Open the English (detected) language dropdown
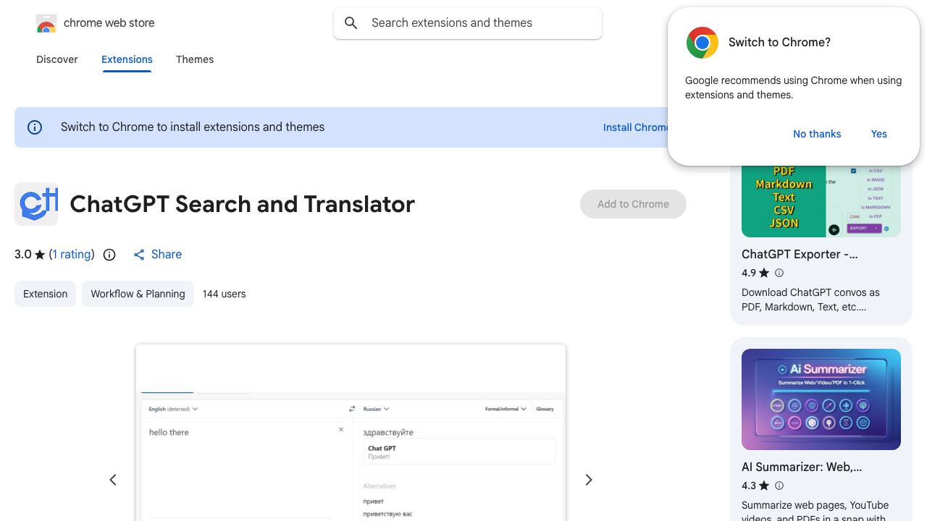Image resolution: width=927 pixels, height=521 pixels. [174, 409]
